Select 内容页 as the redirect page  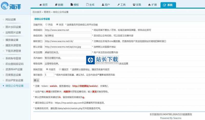point(47,69)
